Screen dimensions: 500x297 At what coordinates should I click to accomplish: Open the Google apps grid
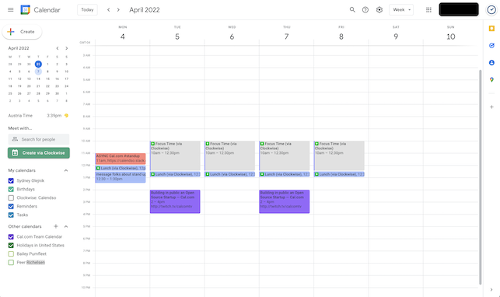tap(429, 10)
